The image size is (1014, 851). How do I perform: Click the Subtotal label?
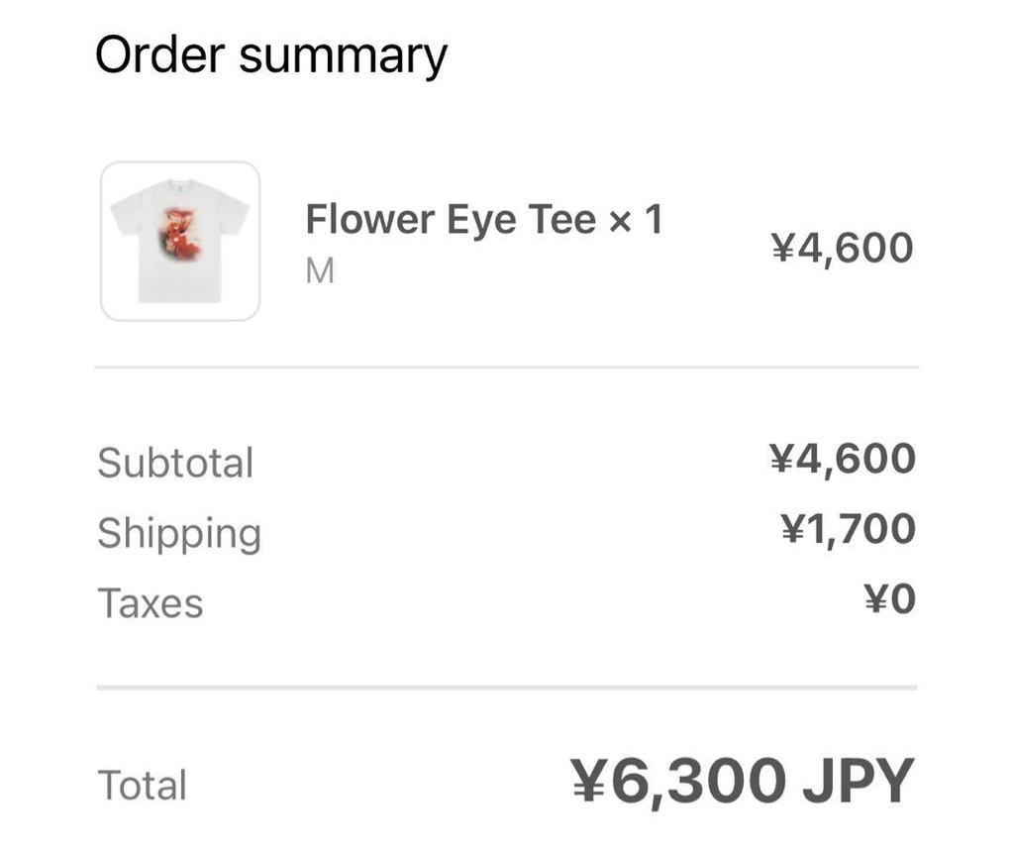pos(175,463)
